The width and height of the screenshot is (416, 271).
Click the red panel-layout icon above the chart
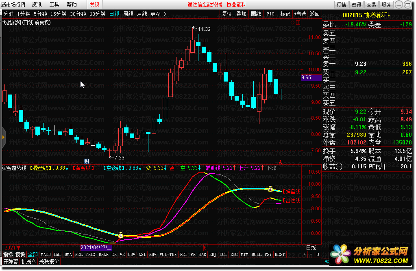(x=298, y=22)
